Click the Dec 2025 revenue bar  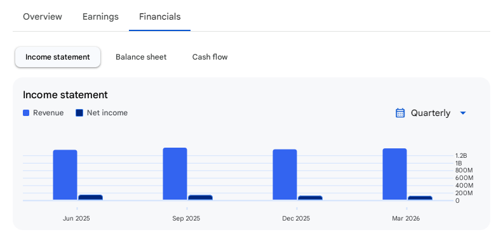click(285, 174)
